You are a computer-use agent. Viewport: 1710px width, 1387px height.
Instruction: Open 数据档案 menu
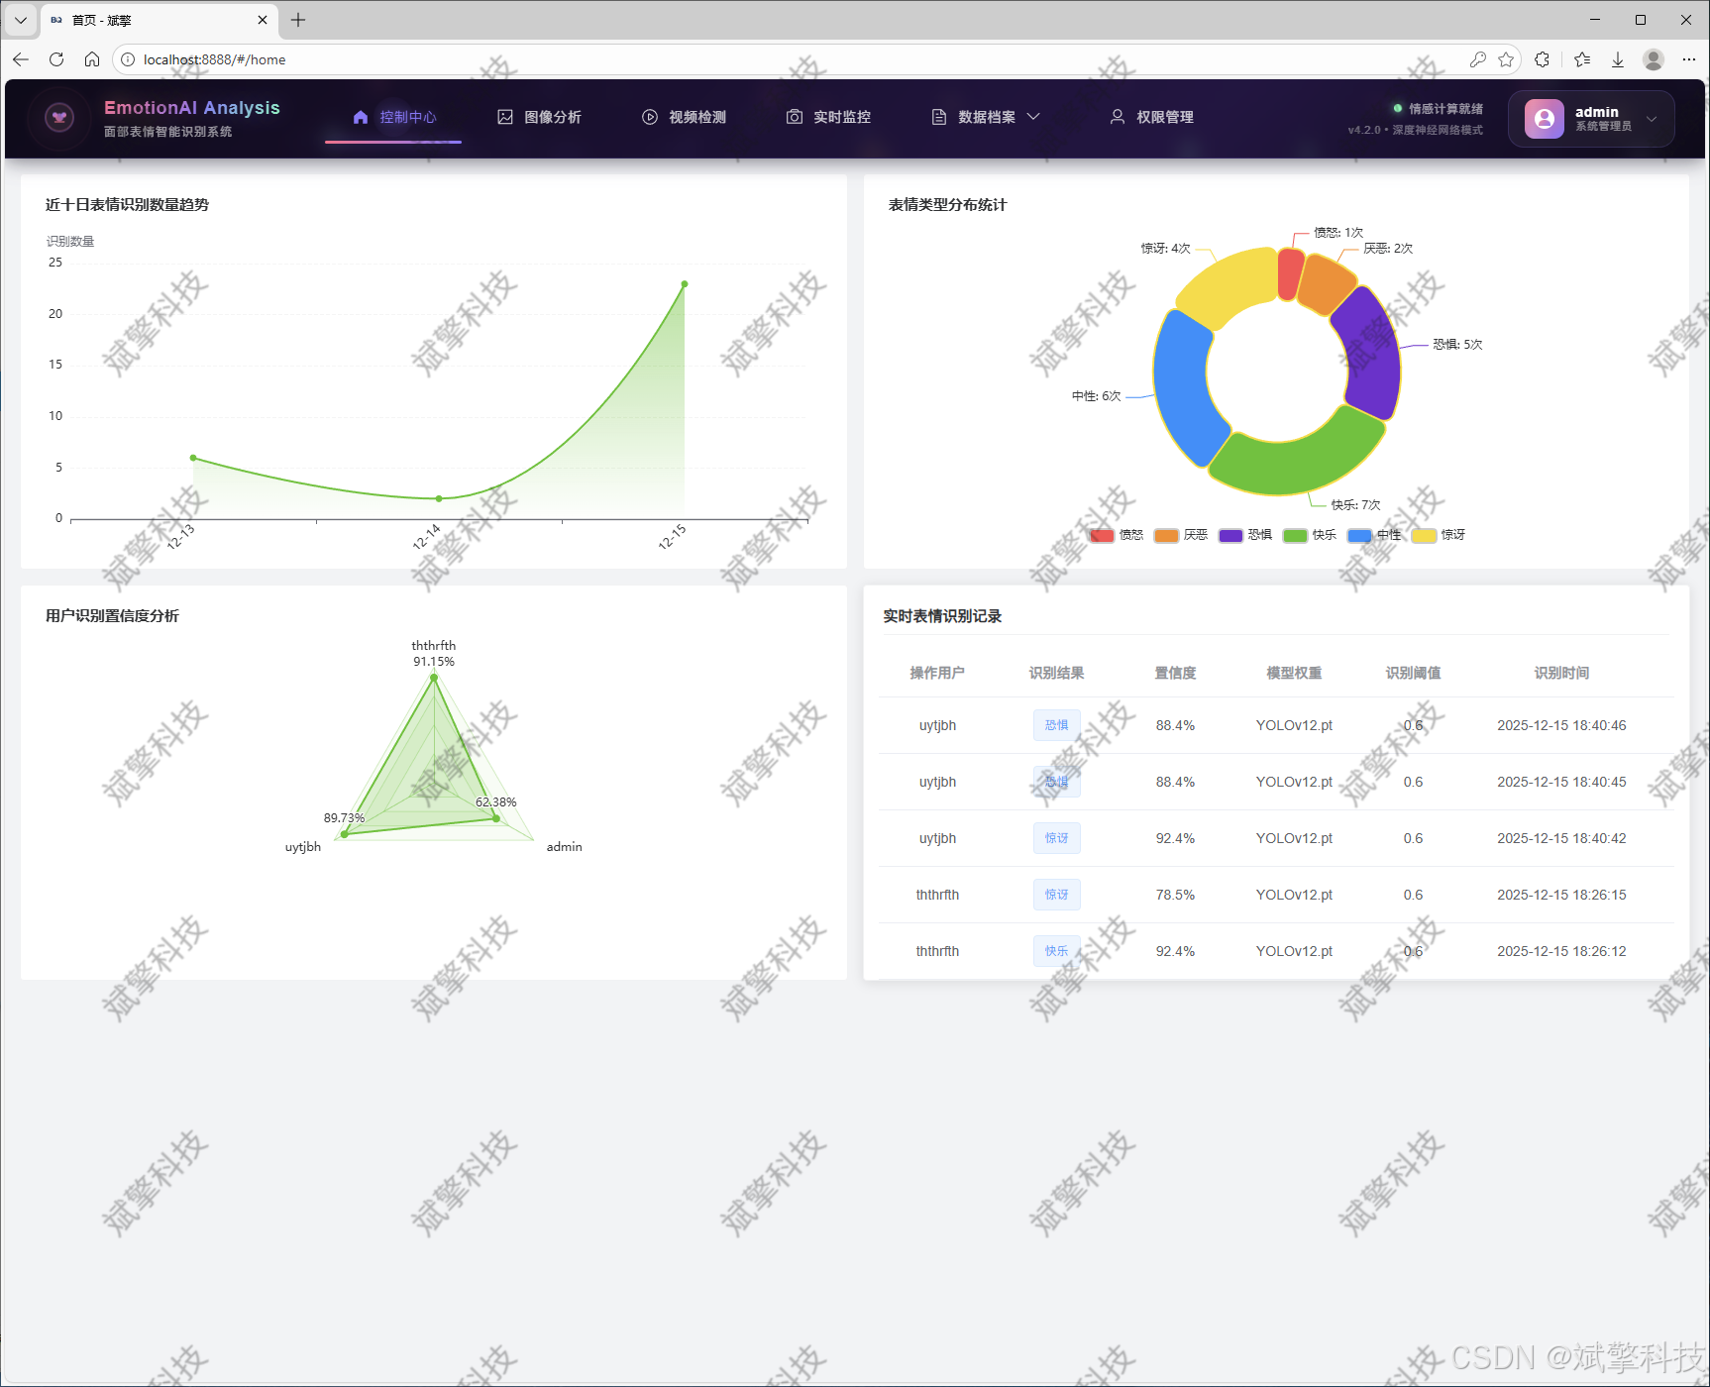tap(986, 117)
